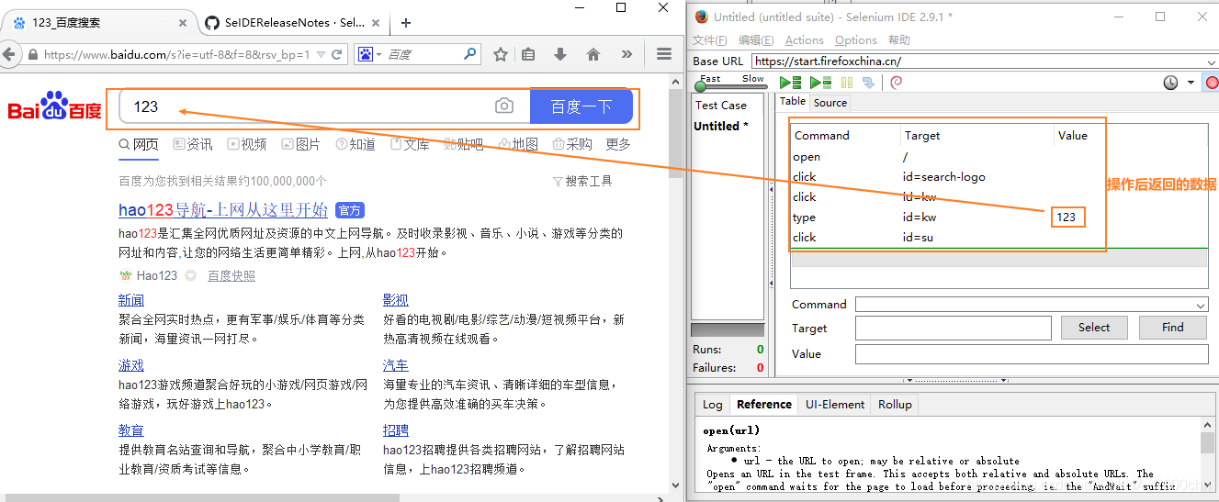
Task: Switch to the Source tab
Action: point(830,103)
